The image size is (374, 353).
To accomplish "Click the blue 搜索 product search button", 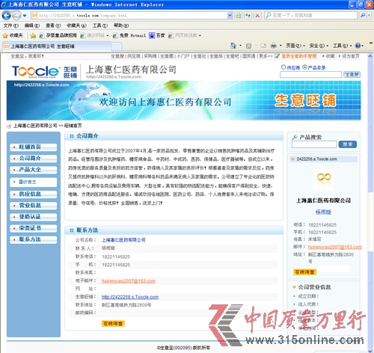I will click(x=348, y=144).
